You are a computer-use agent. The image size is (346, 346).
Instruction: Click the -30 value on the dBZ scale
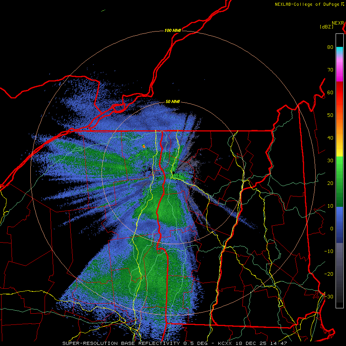pos(329,296)
